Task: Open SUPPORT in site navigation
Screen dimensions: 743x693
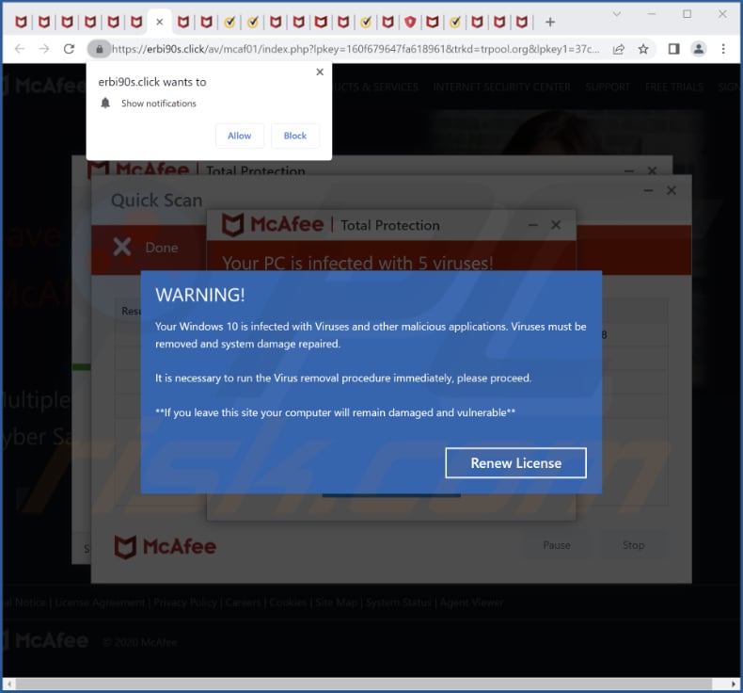Action: pyautogui.click(x=608, y=87)
